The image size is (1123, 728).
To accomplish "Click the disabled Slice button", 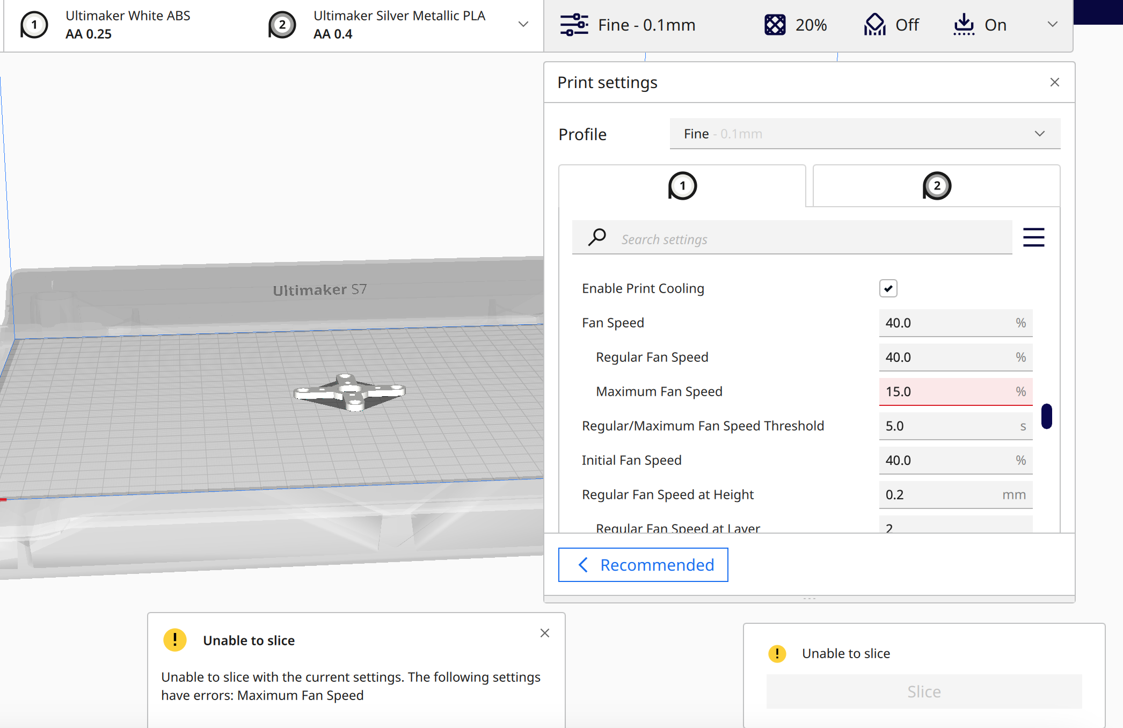I will tap(924, 691).
